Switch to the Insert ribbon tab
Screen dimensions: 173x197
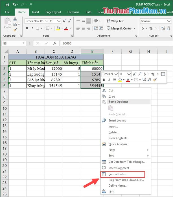[x=36, y=12]
